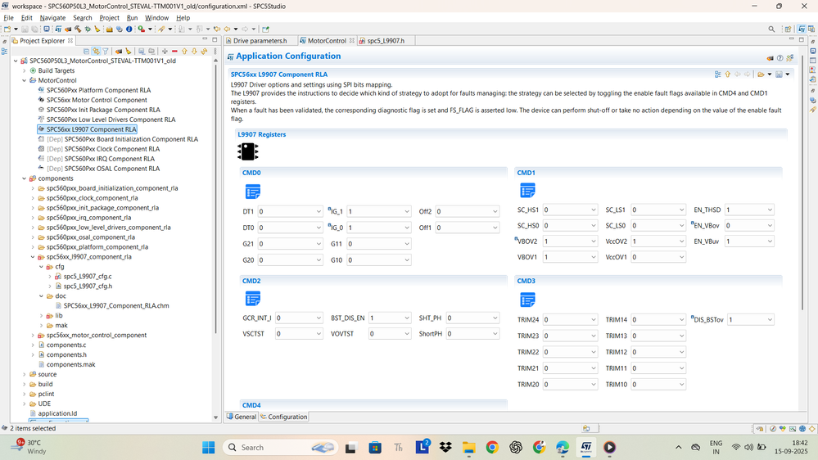
Task: Select SPC560Pxx Platform Component RLA
Action: [x=98, y=90]
